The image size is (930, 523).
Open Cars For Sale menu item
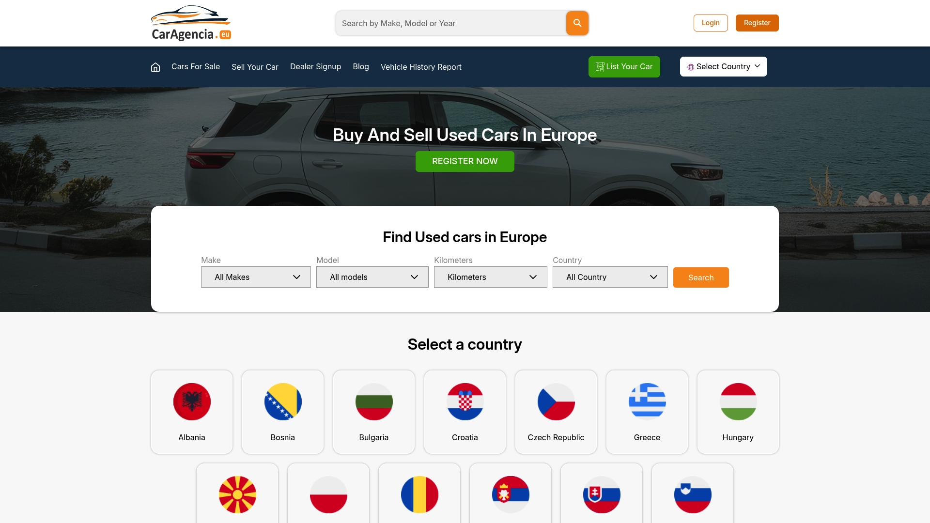point(196,67)
